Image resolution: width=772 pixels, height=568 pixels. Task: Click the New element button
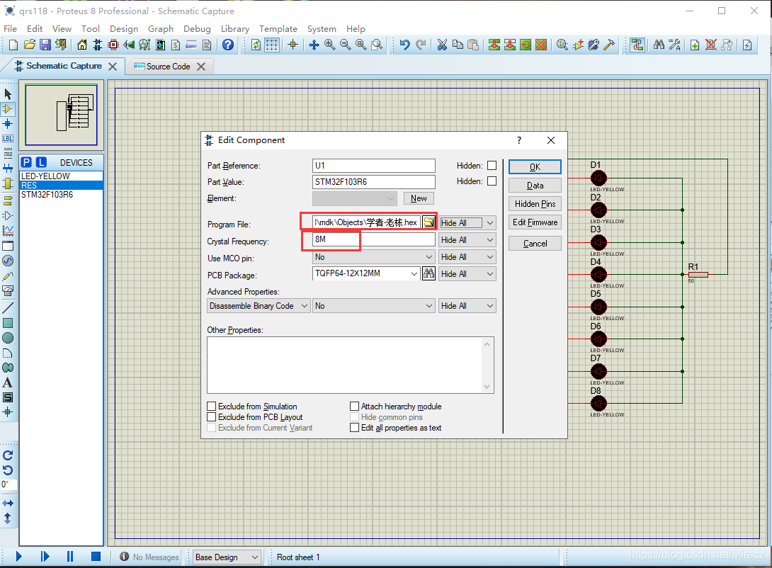click(x=419, y=198)
